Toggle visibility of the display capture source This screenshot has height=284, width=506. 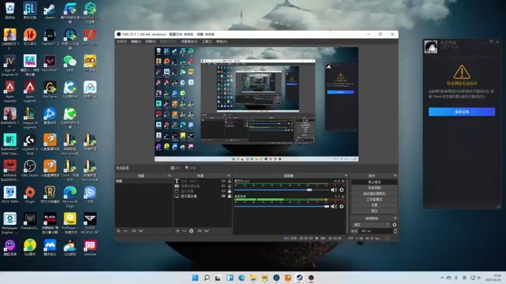pos(223,196)
